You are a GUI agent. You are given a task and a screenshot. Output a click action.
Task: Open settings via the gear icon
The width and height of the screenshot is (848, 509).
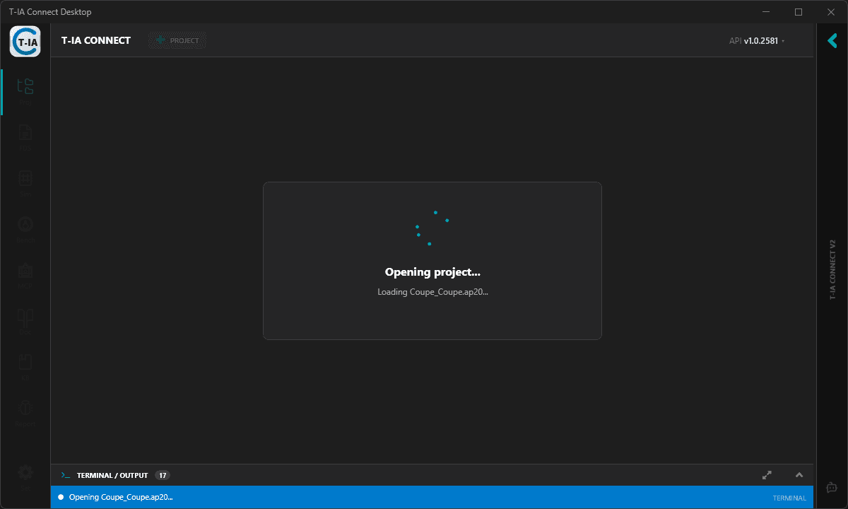click(25, 472)
